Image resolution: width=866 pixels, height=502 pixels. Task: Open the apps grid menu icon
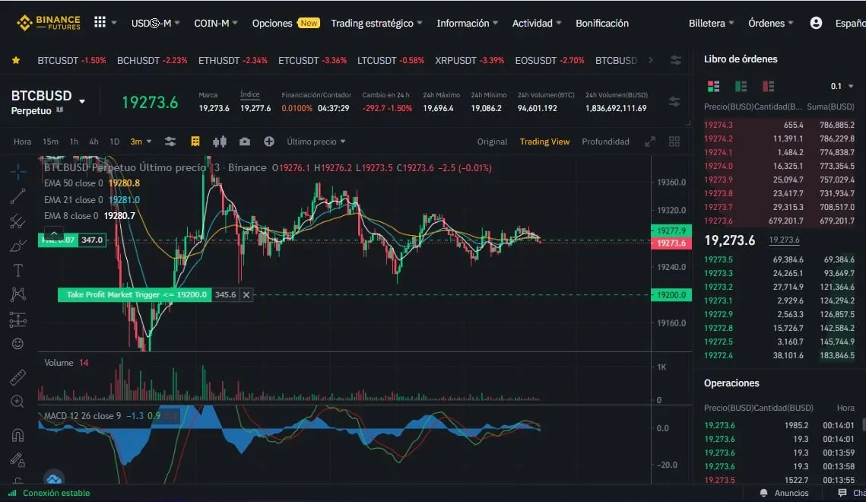(100, 22)
